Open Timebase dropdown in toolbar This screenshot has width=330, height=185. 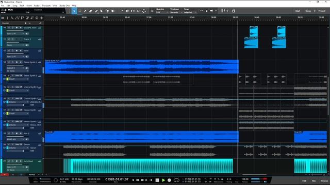click(x=176, y=12)
